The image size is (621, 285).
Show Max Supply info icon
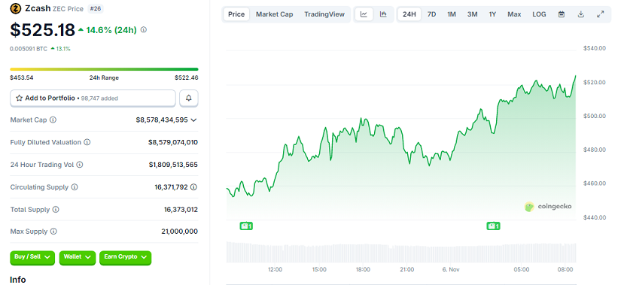[53, 232]
